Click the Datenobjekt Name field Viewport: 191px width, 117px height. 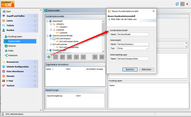tap(133, 44)
